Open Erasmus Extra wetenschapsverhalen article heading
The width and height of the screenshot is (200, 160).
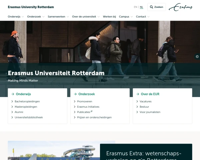[x=144, y=155]
